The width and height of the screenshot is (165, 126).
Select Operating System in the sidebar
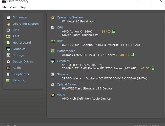coord(26,24)
